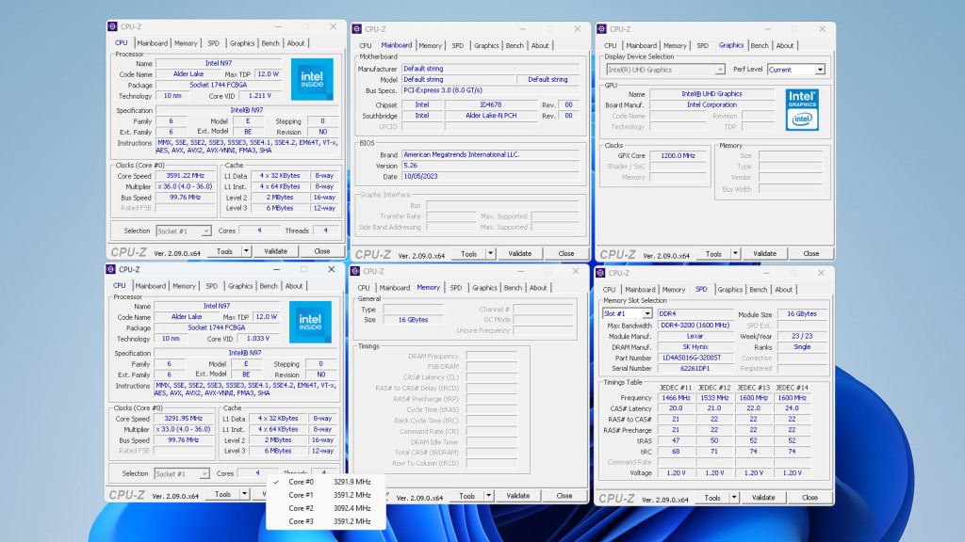The width and height of the screenshot is (965, 542).
Task: Click the Socket 1744 FCBGA package in 3591.22 MHz window
Action: [218, 85]
